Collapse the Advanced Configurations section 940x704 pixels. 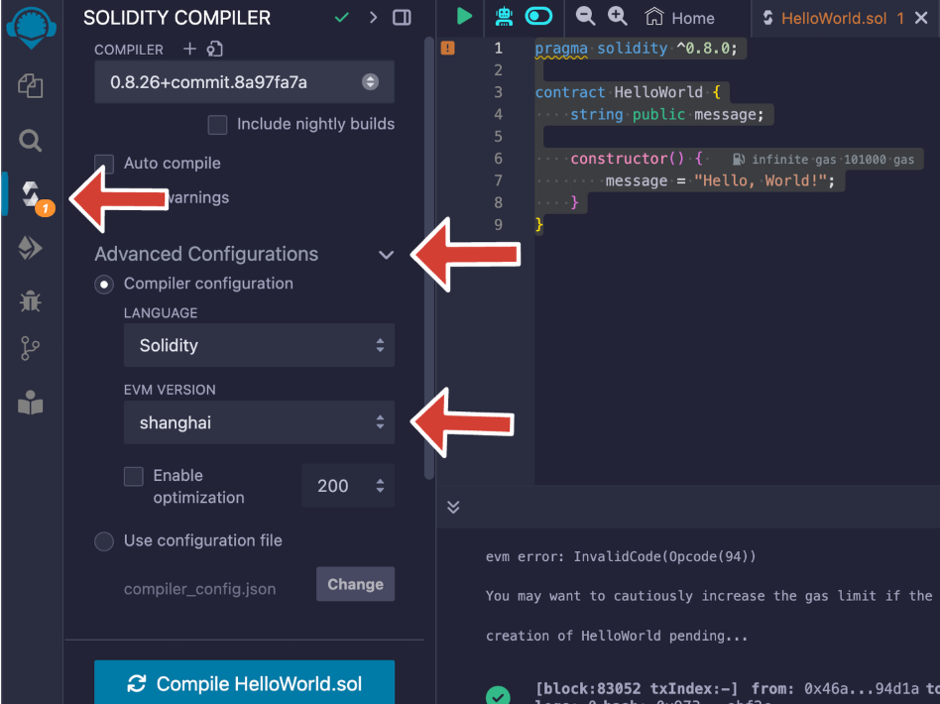(386, 255)
